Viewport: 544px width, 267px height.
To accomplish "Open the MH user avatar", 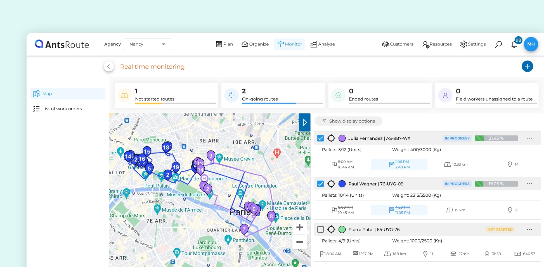I will tap(531, 44).
